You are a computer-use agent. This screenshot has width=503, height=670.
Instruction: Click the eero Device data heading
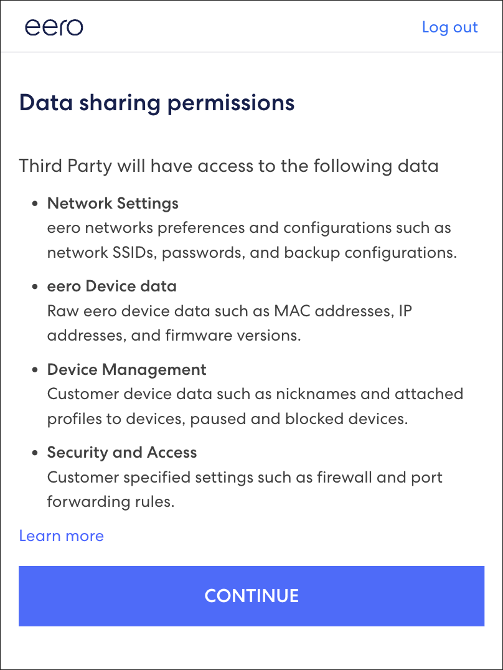(111, 286)
